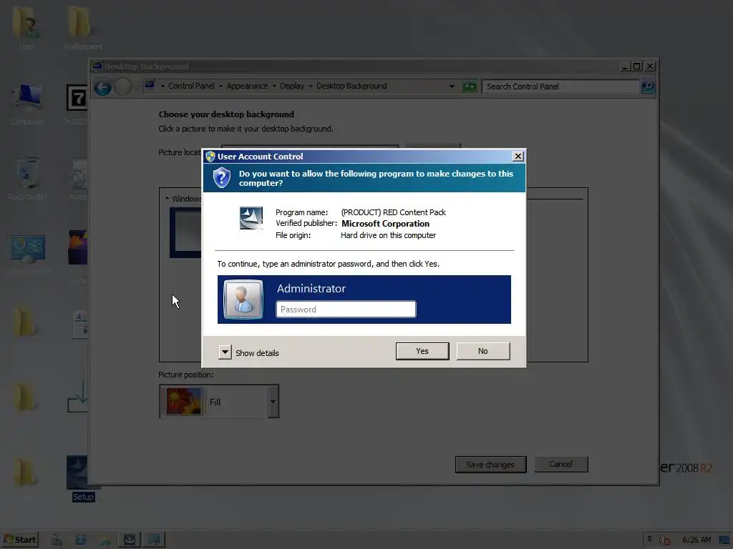
Task: Click Display in the address breadcrumb
Action: coord(292,86)
